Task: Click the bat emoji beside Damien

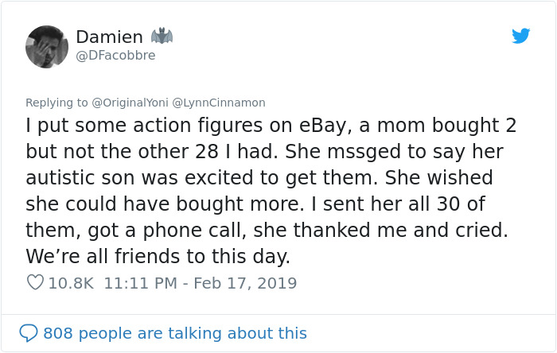Action: [162, 36]
